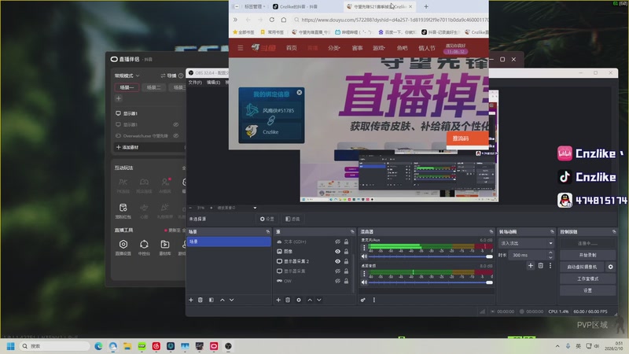The height and width of the screenshot is (354, 629).
Task: Open 文件(F) menu in OBS
Action: click(195, 83)
